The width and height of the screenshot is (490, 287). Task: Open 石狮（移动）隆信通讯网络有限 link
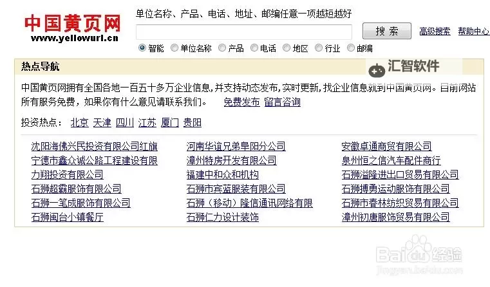pos(250,203)
